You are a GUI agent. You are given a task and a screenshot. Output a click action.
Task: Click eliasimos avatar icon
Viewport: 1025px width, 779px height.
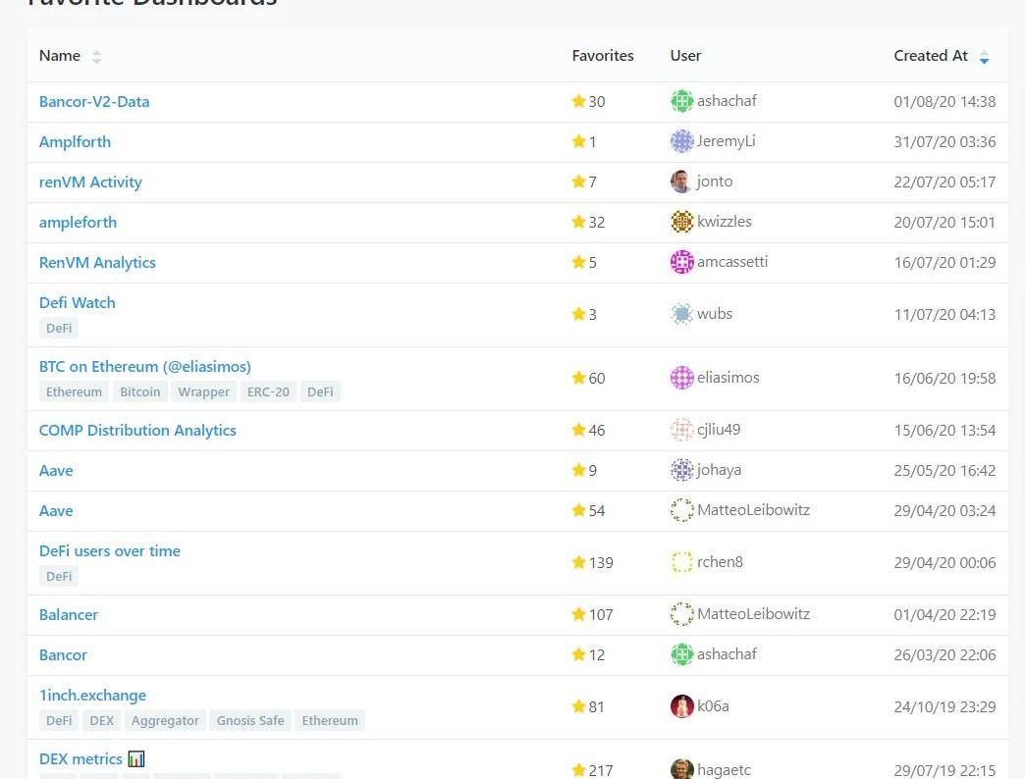[x=681, y=378]
